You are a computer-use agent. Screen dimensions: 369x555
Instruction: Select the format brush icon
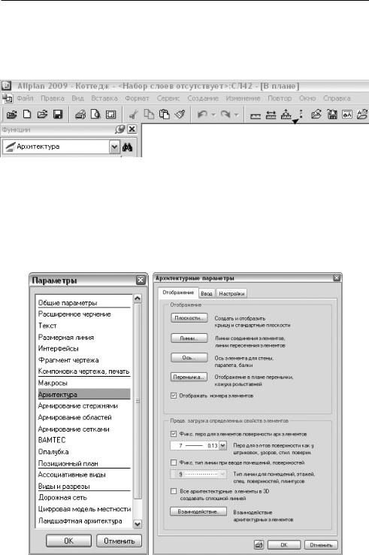(180, 114)
